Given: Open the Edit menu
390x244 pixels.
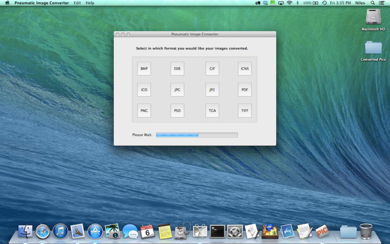Looking at the screenshot, I should (78, 3).
